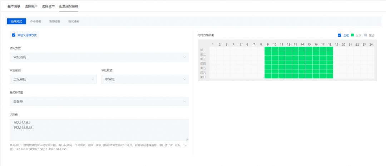Open the 访问方式 dropdown chevron
The image size is (386, 166).
[185, 57]
